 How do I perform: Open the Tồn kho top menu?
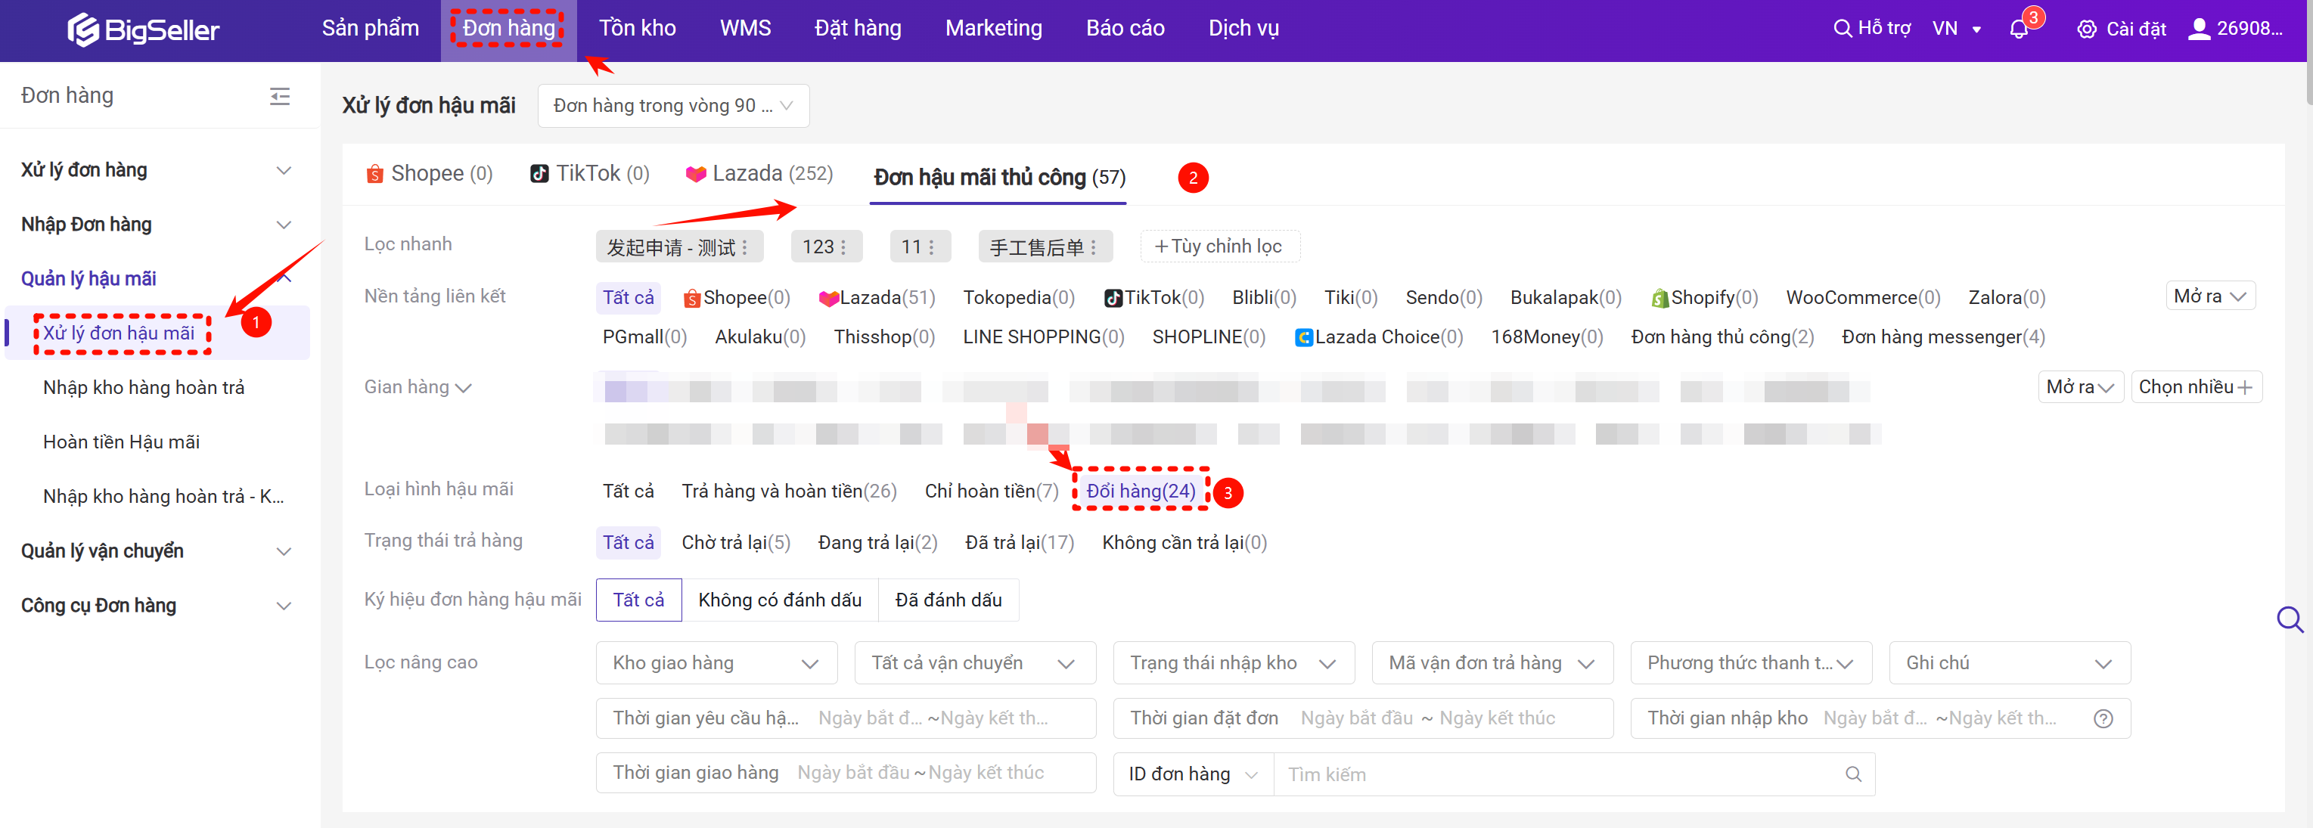(637, 29)
